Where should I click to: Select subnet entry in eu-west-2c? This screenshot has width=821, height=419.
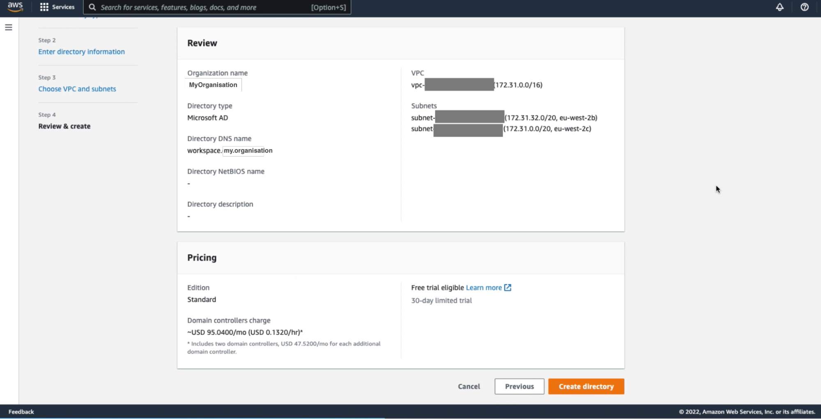(x=501, y=129)
